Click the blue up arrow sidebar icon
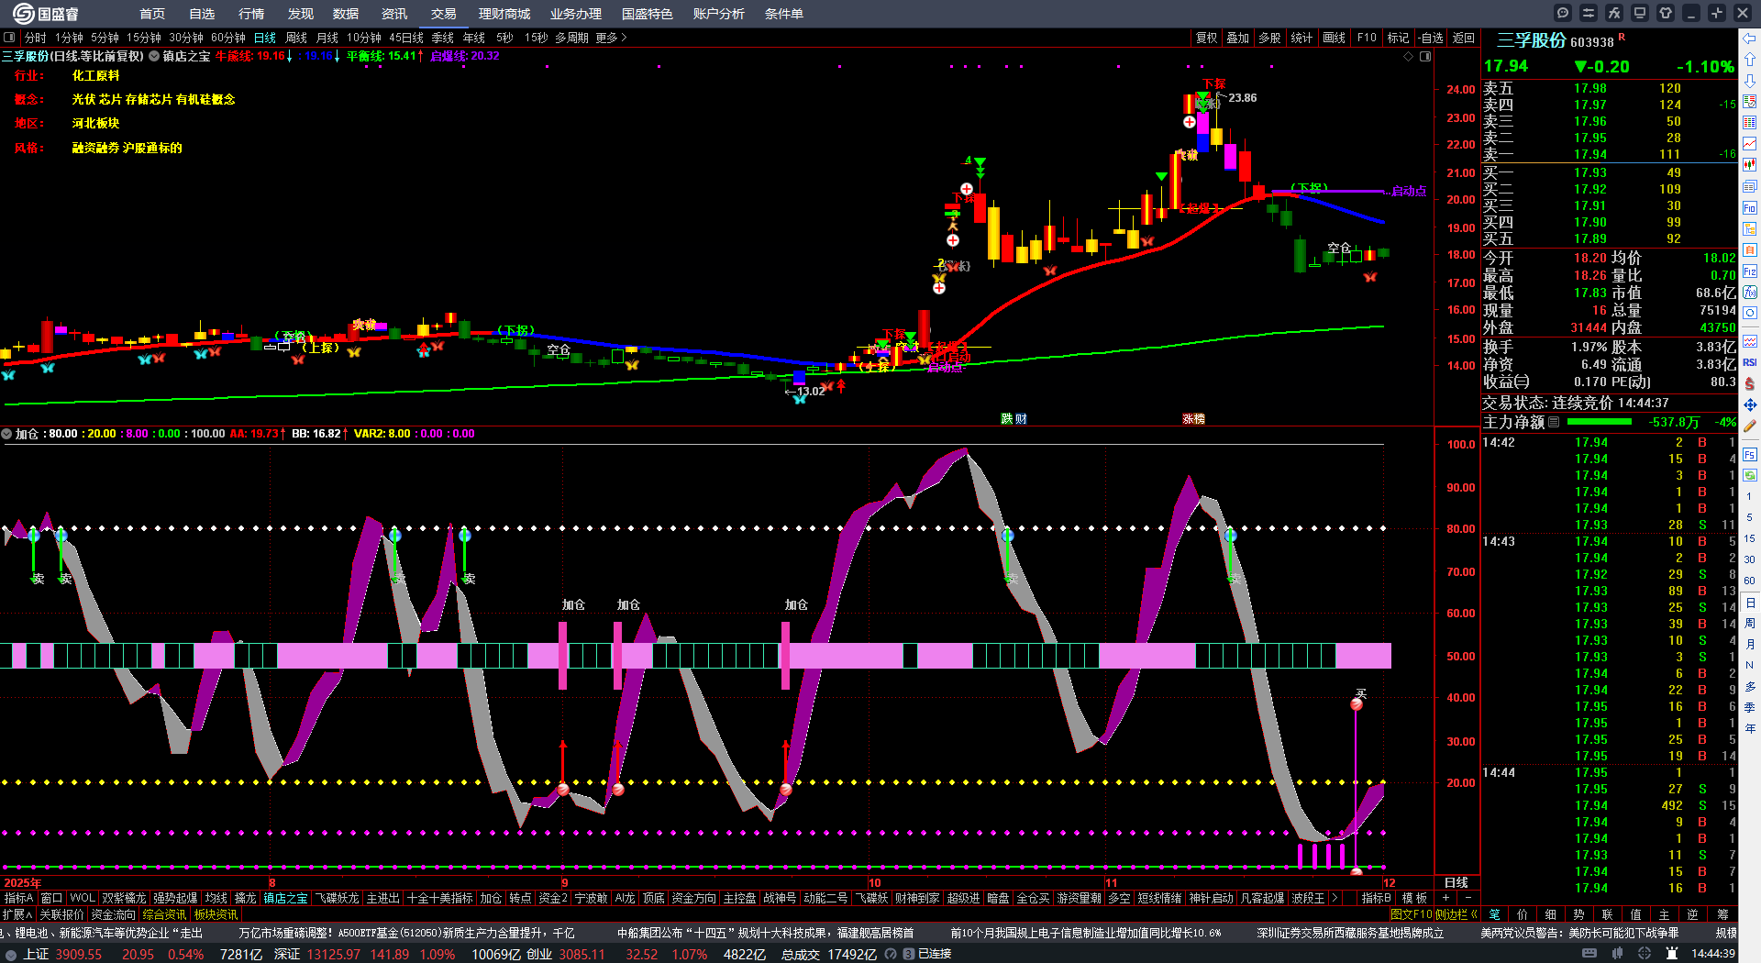Viewport: 1761px width, 963px height. [x=1750, y=60]
